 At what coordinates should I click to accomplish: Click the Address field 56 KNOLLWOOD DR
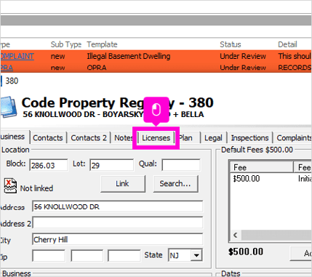[118, 206]
